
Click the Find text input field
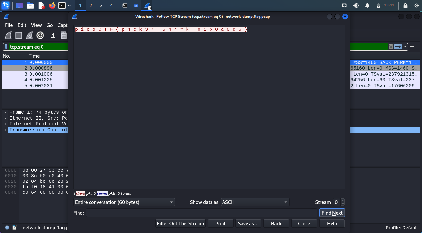(x=201, y=213)
